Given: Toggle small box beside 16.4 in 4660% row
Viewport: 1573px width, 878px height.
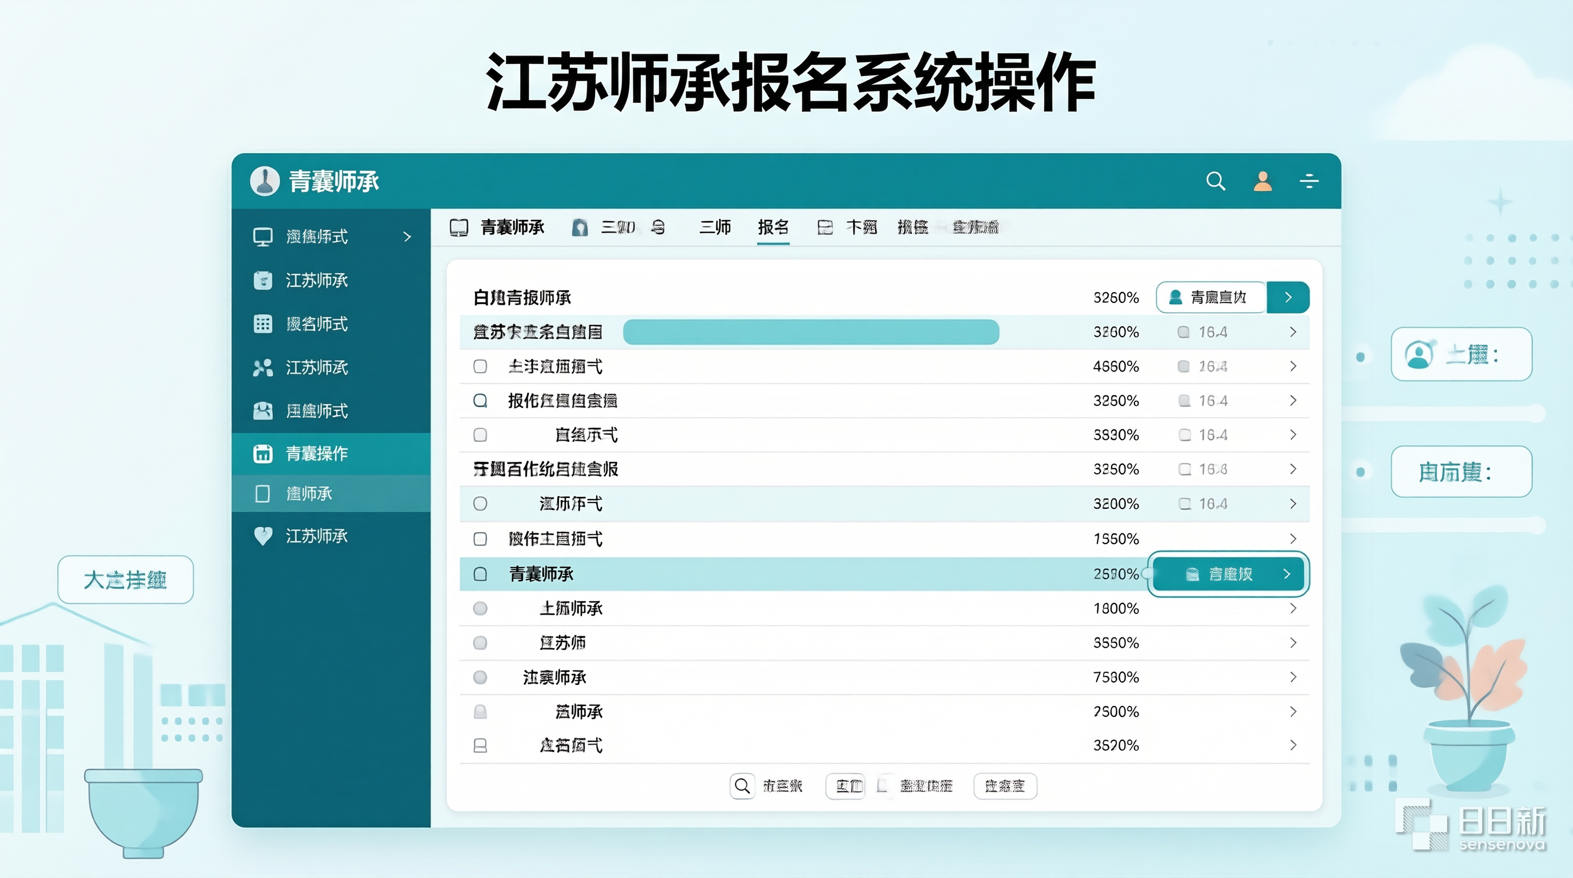Looking at the screenshot, I should click(x=1183, y=366).
